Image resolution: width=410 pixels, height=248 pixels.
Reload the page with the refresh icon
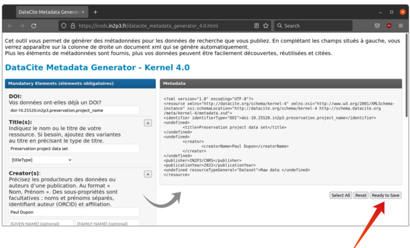click(x=34, y=26)
